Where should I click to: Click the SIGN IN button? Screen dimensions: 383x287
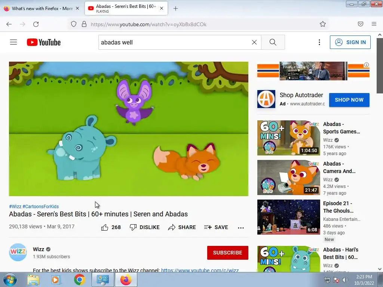pyautogui.click(x=350, y=42)
